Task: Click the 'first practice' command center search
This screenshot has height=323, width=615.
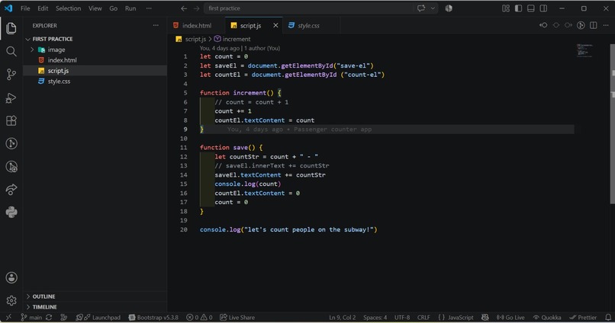Action: [308, 8]
